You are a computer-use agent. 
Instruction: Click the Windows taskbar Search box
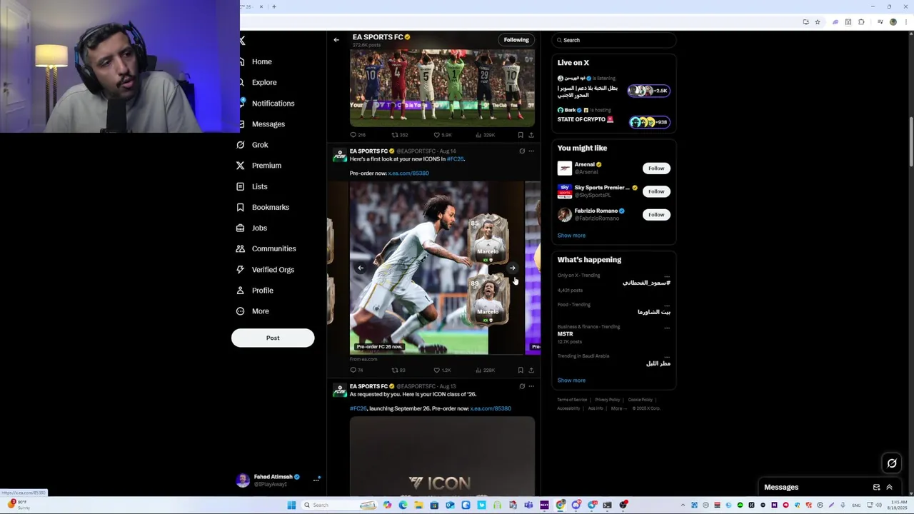[x=339, y=505]
